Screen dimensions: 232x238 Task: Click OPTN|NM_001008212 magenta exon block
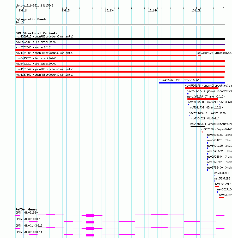[x=90, y=229]
